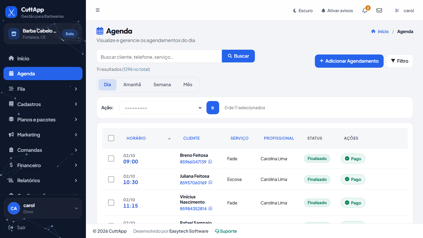Open WhatsApp icon next to 85966047139

(210, 162)
